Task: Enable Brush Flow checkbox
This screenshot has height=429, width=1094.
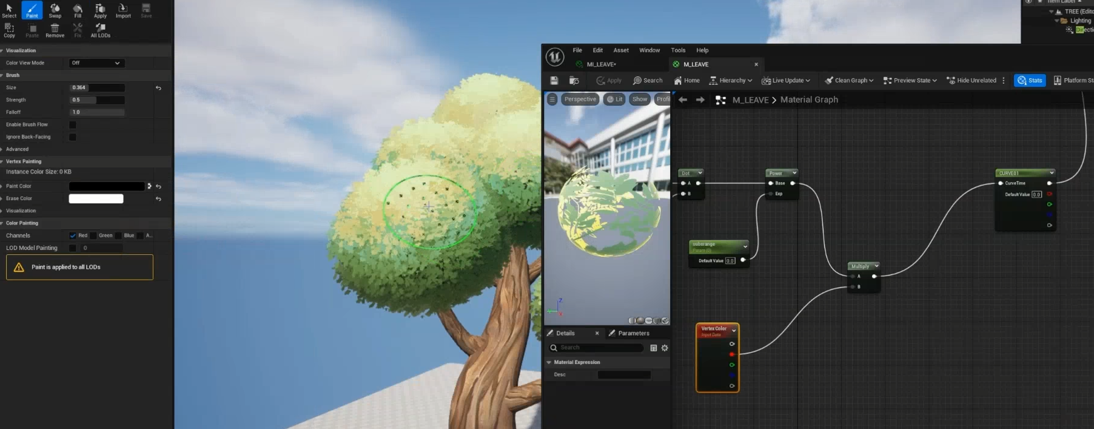Action: click(73, 124)
